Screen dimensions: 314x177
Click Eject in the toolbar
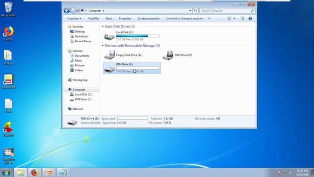pos(109,19)
